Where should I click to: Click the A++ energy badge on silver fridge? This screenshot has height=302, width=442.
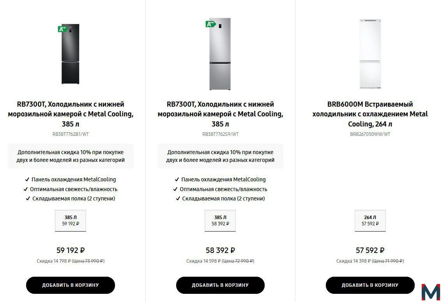click(x=210, y=24)
